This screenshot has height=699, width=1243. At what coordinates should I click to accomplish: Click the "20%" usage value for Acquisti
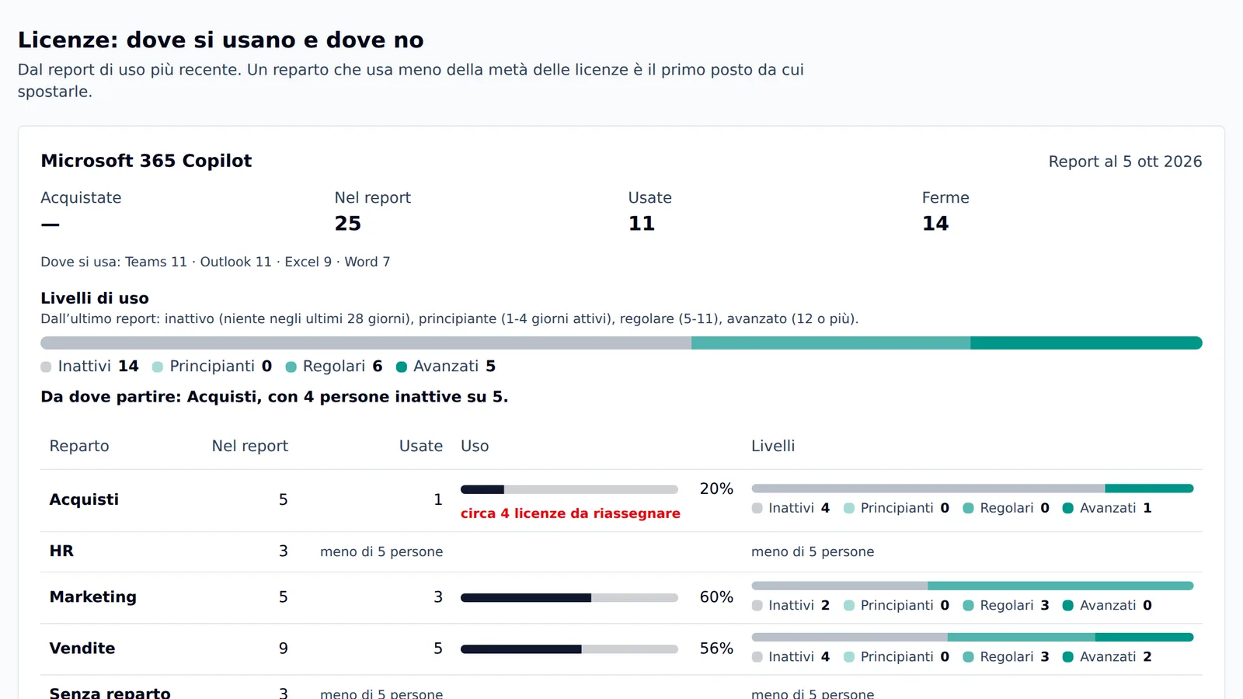(x=716, y=489)
